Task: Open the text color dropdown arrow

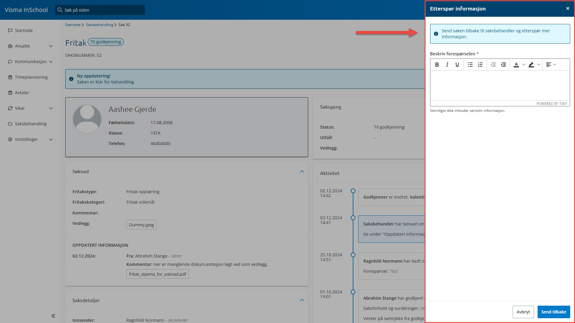Action: click(x=524, y=65)
